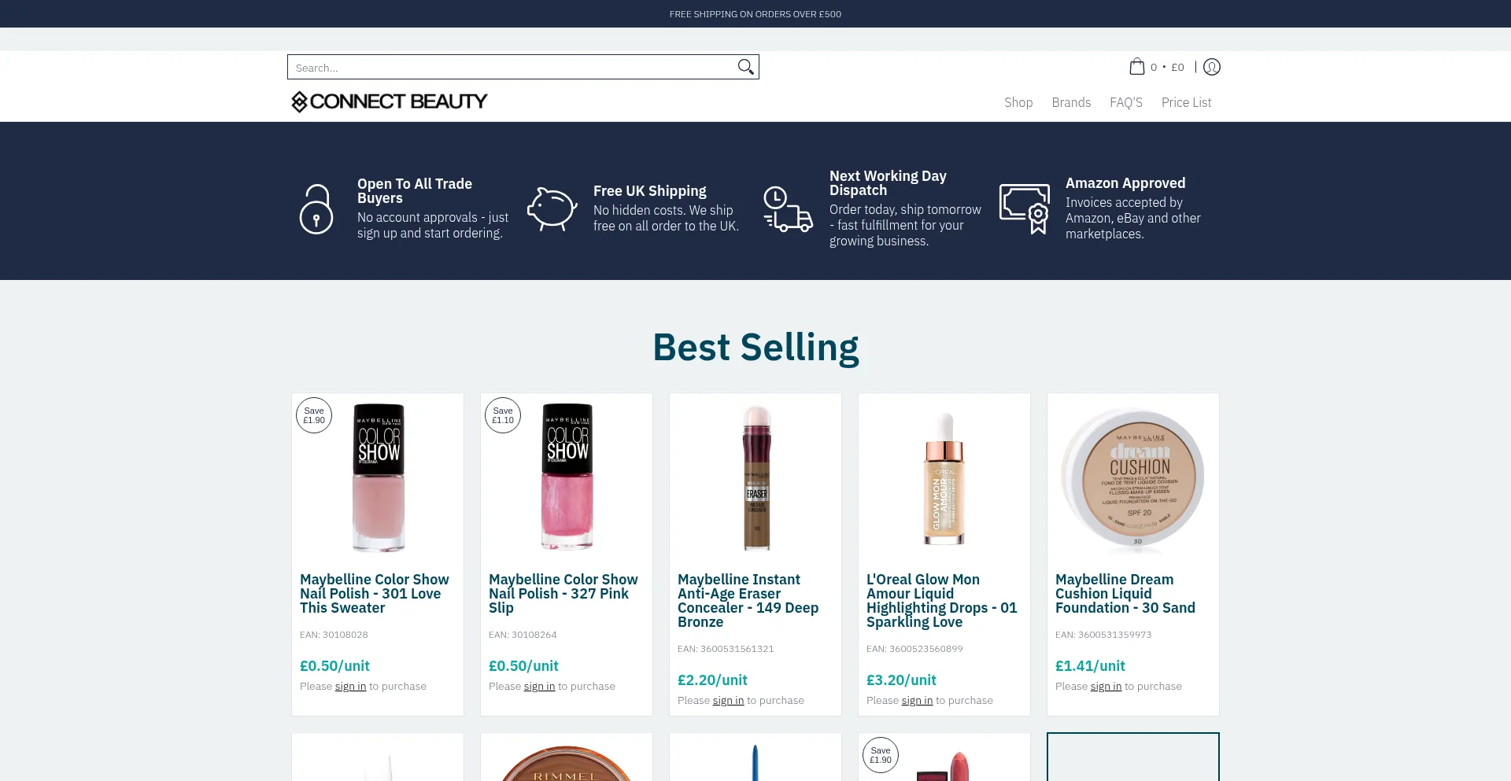
Task: Click sign in under Dream Cushion Foundation
Action: click(1106, 687)
